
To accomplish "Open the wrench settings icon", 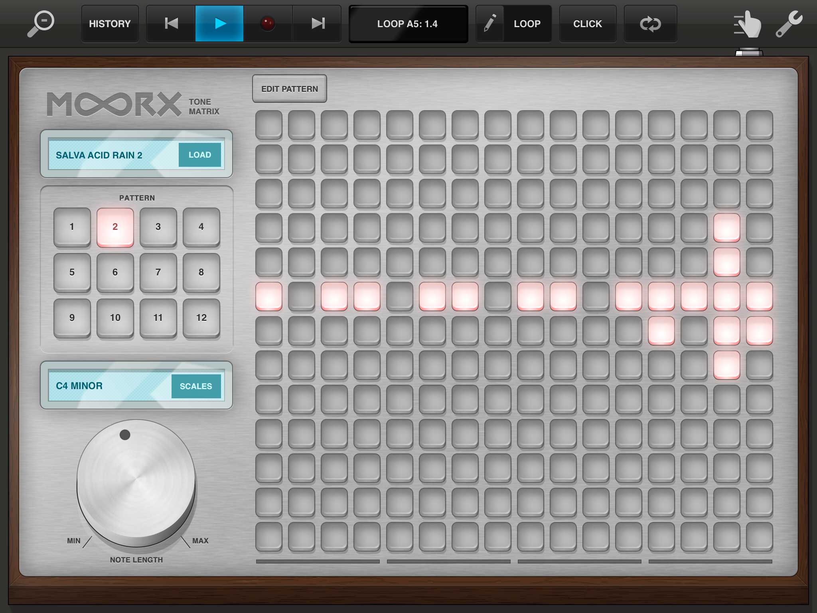I will pyautogui.click(x=789, y=24).
